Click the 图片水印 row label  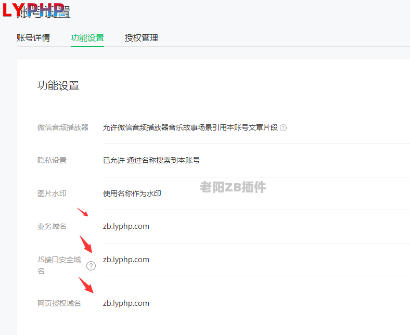point(52,194)
